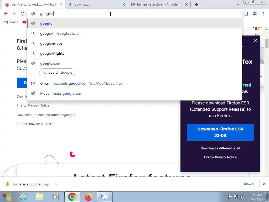Screen dimensions: 269x202
Task: Click Download a different build
Action: 220,148
